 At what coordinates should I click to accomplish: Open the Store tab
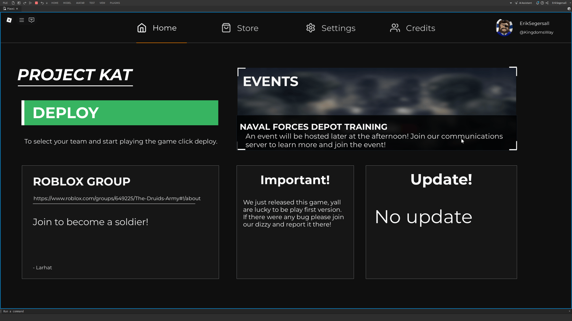point(240,28)
